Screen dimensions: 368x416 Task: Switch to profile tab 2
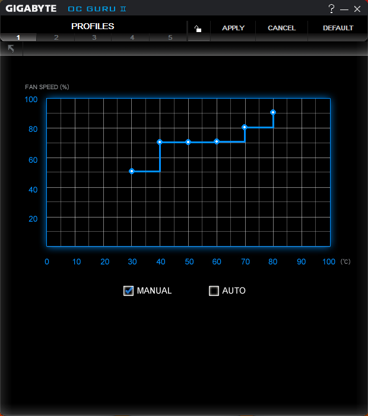(x=56, y=37)
